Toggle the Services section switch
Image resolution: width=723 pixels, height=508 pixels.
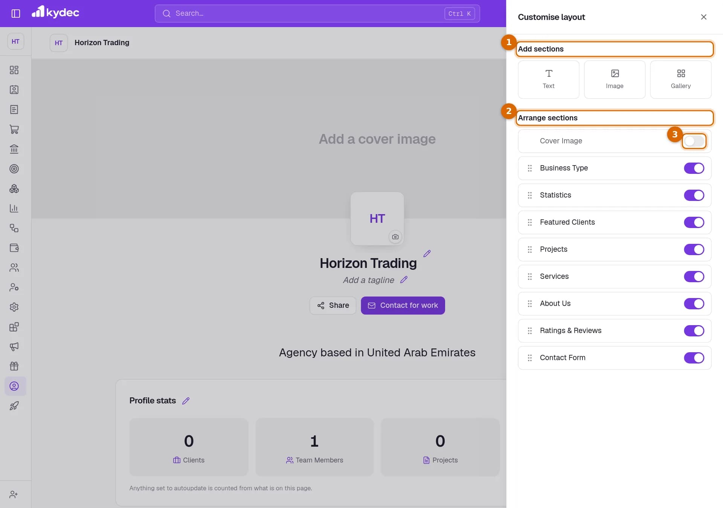coord(694,277)
